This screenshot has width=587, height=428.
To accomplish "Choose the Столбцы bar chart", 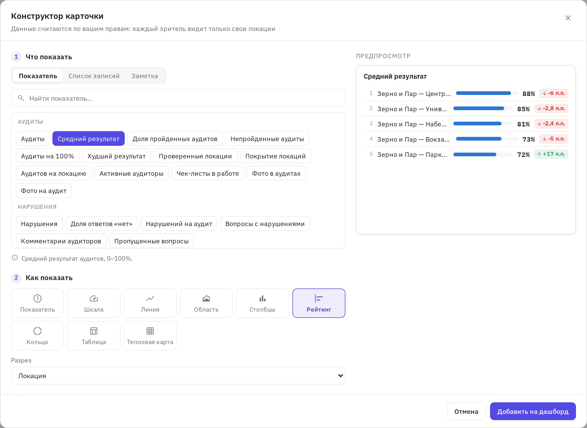I will (x=263, y=303).
